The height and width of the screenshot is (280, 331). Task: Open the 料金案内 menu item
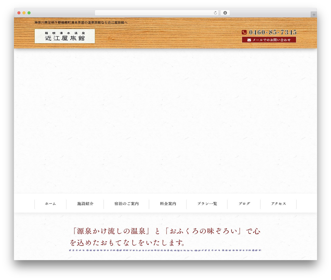(168, 204)
